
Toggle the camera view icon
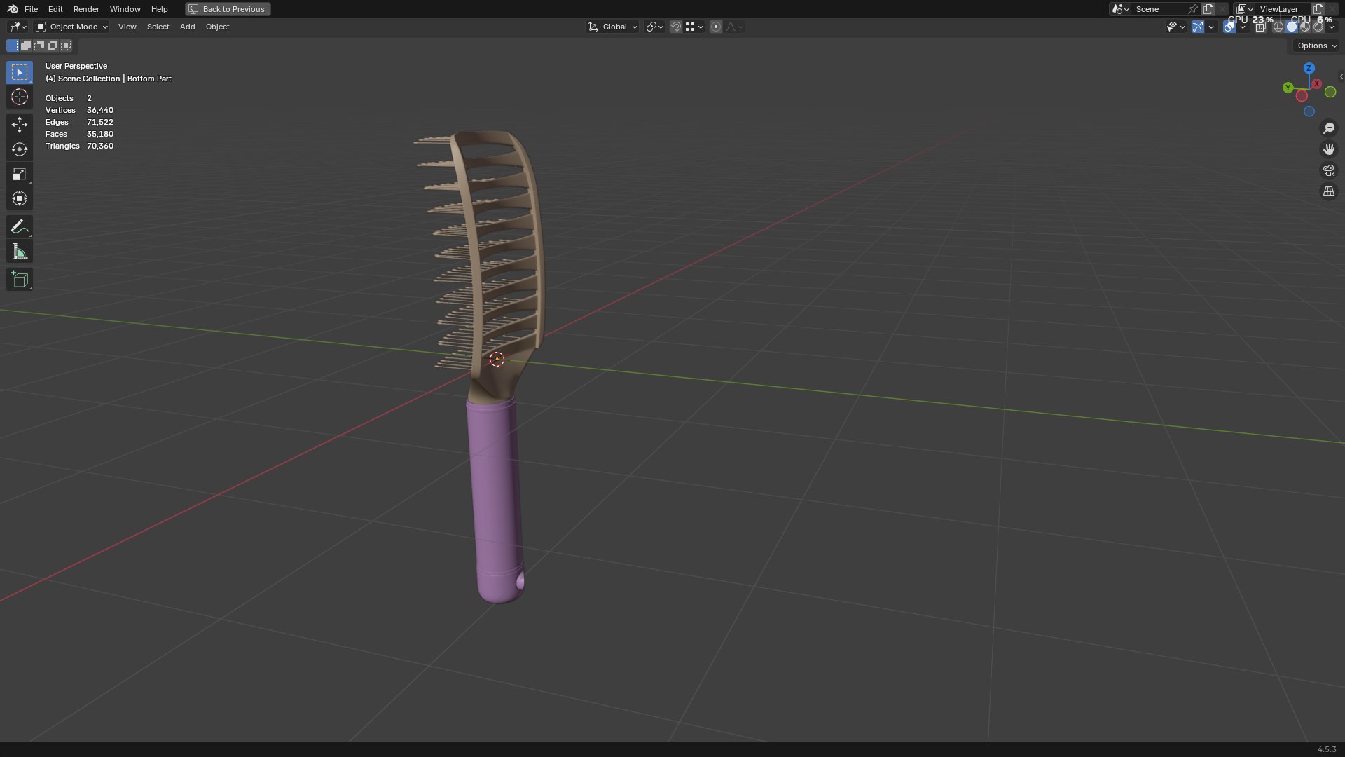tap(1328, 170)
